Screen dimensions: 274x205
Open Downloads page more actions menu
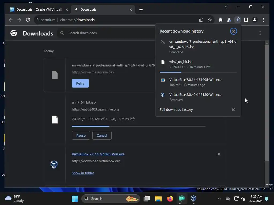point(260,33)
